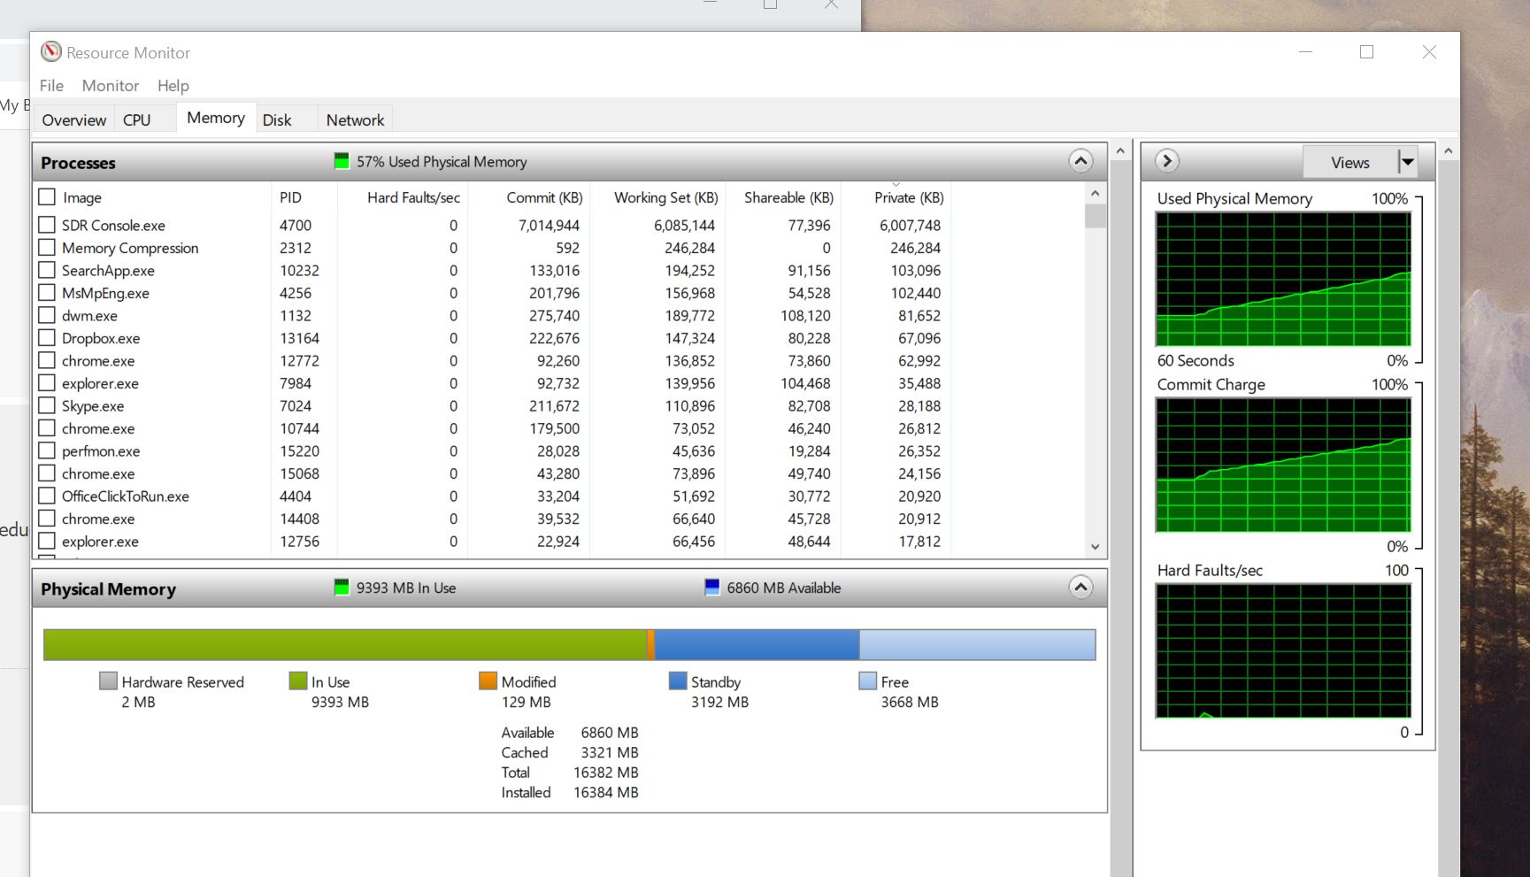Viewport: 1530px width, 877px height.
Task: Select all processes with Image header checkbox
Action: click(x=47, y=197)
